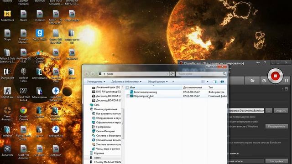Select the Grand Theft Auto 4 icon
The image size is (292, 164).
tap(23, 94)
